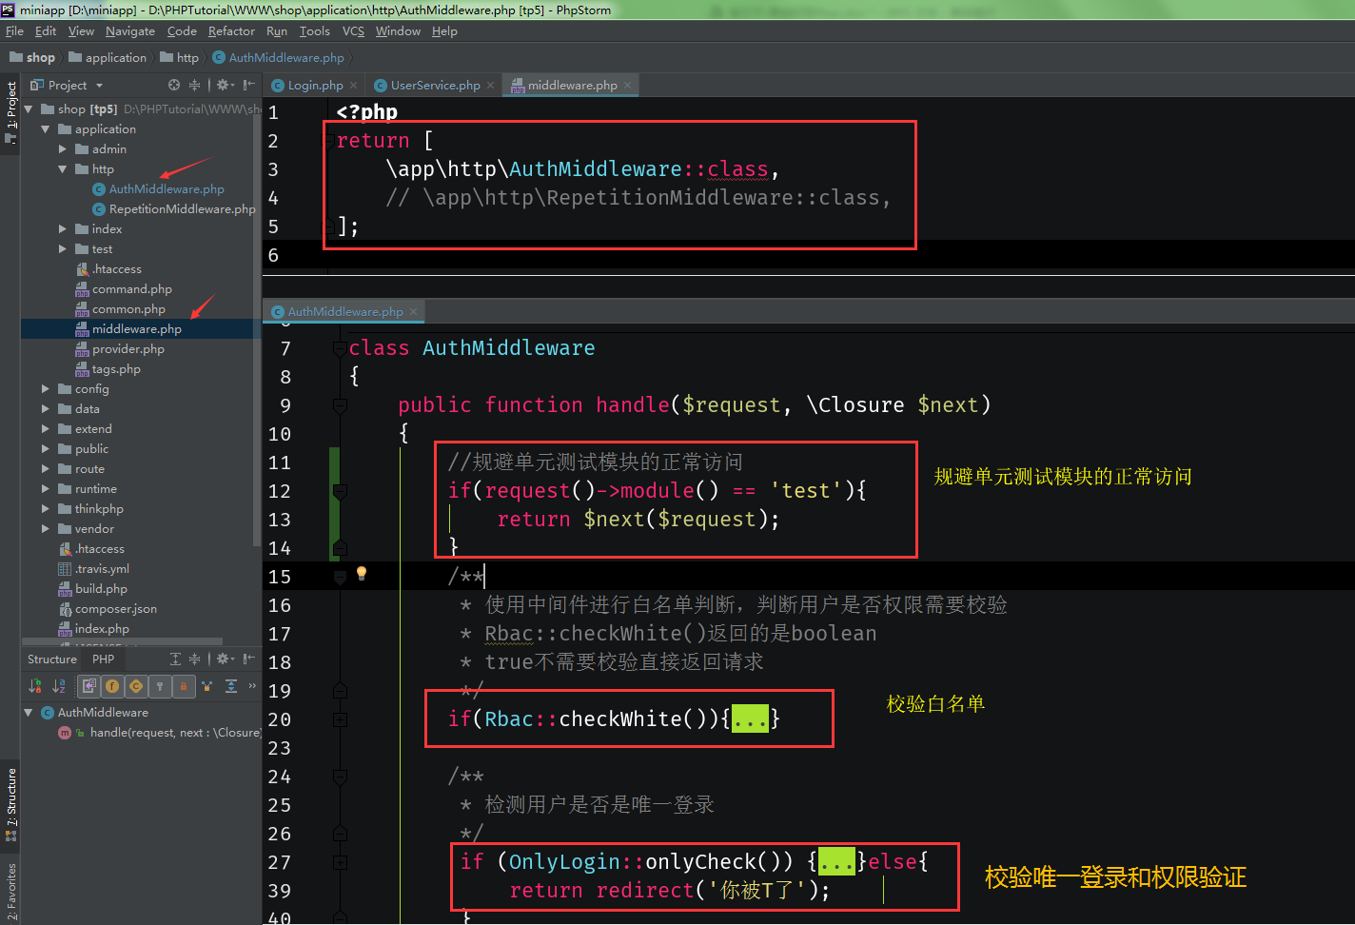This screenshot has height=925, width=1355.
Task: Expand the config folder
Action: click(x=44, y=388)
